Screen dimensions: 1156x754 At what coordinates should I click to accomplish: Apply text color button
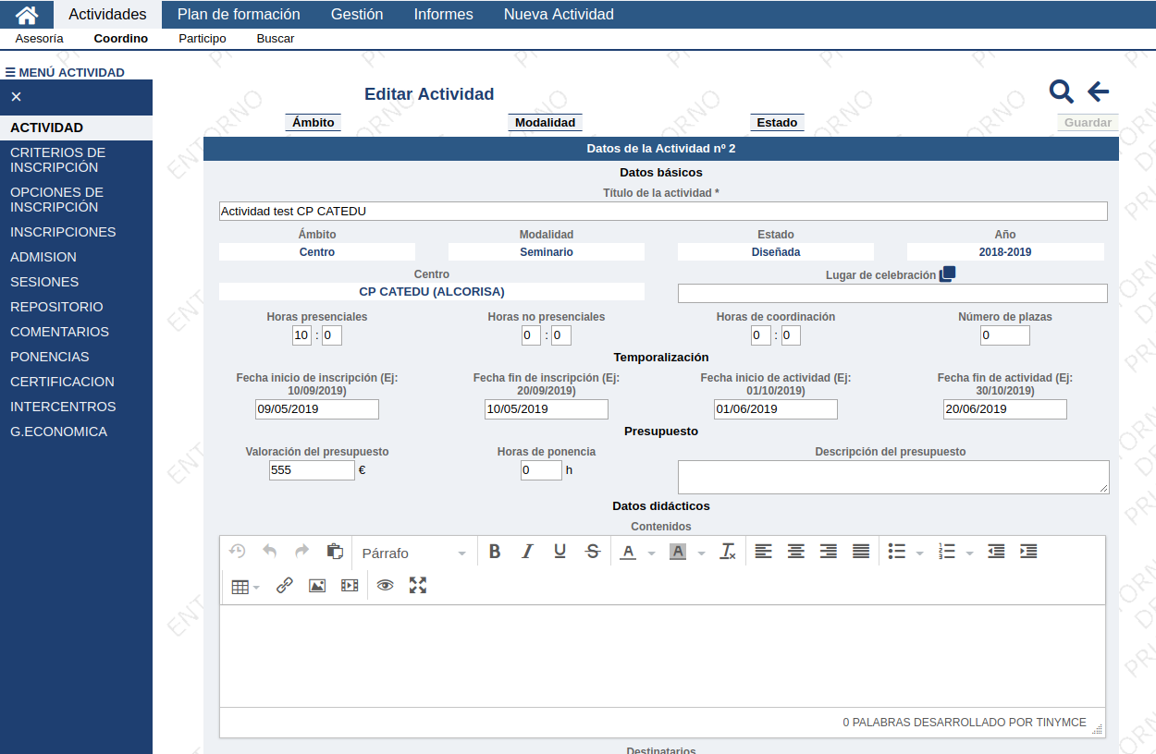(629, 552)
